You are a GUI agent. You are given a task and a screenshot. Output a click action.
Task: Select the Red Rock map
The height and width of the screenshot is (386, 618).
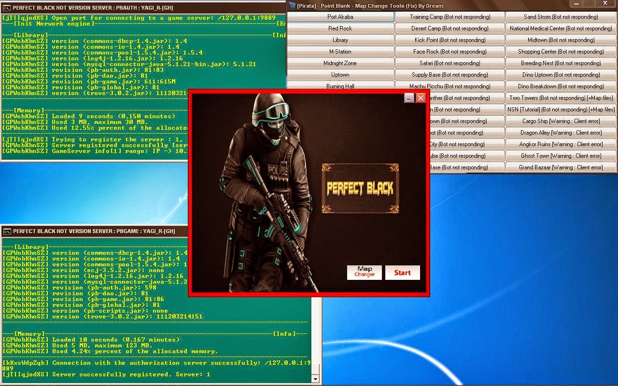(339, 28)
